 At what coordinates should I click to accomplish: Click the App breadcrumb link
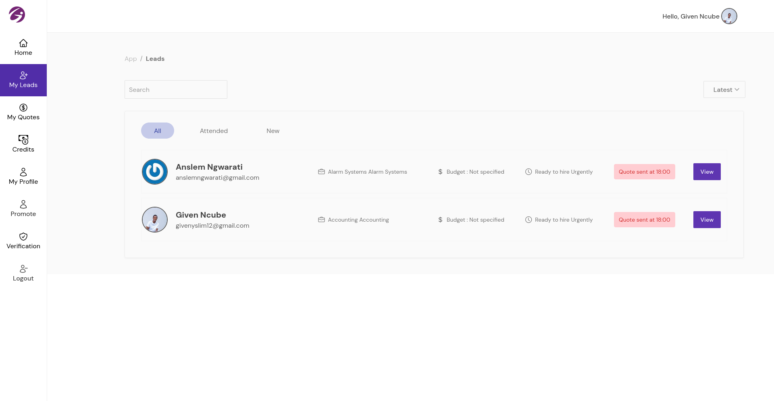pyautogui.click(x=131, y=59)
